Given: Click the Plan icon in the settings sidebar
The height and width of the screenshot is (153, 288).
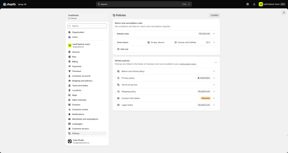Looking at the screenshot, I should tap(69, 57).
